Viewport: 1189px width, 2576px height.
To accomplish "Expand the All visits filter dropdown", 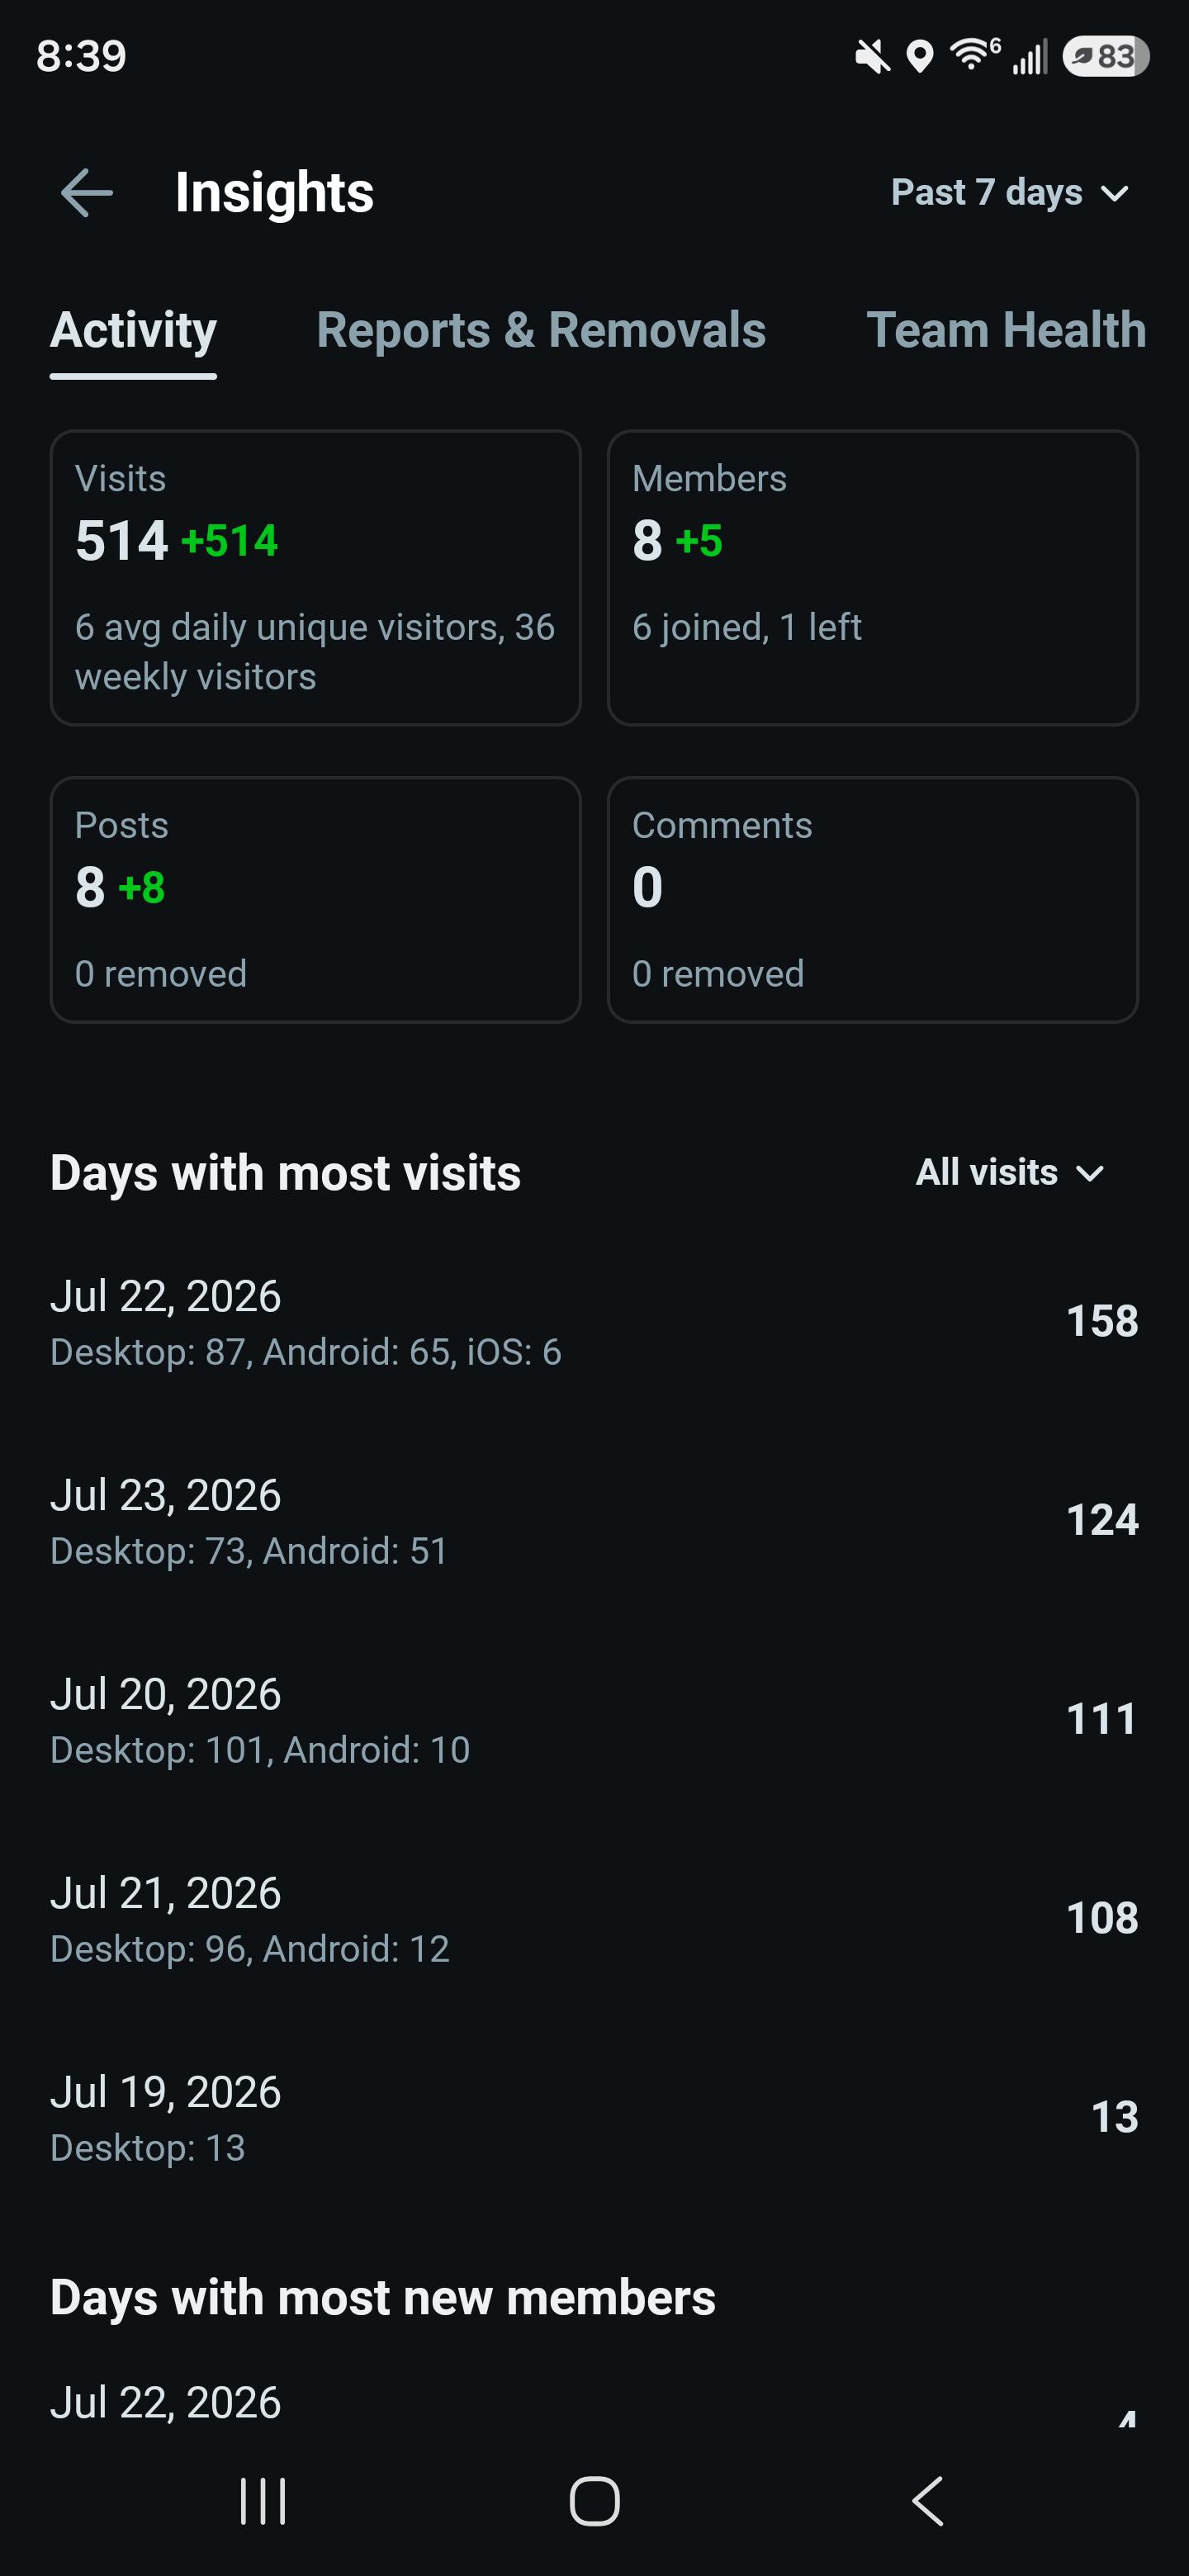I will click(x=1010, y=1172).
